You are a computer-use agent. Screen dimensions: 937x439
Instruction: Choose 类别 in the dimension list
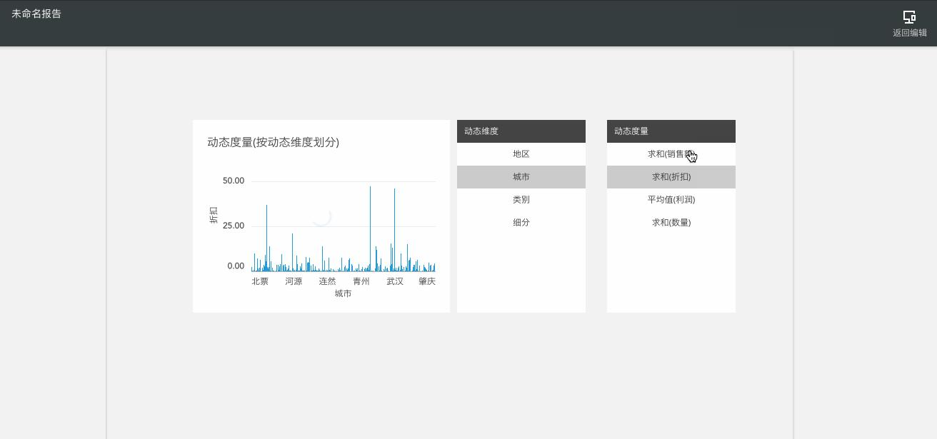click(521, 200)
